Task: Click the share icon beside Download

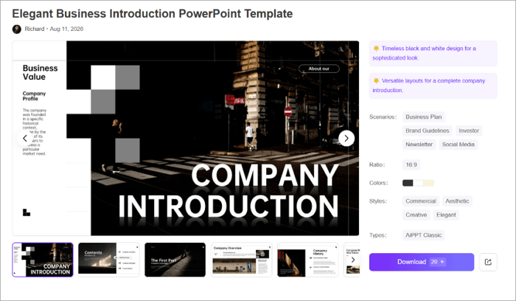Action: (x=488, y=262)
